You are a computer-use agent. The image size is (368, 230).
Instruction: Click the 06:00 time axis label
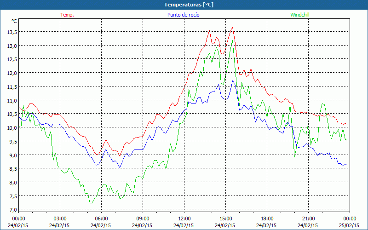[x=101, y=219]
